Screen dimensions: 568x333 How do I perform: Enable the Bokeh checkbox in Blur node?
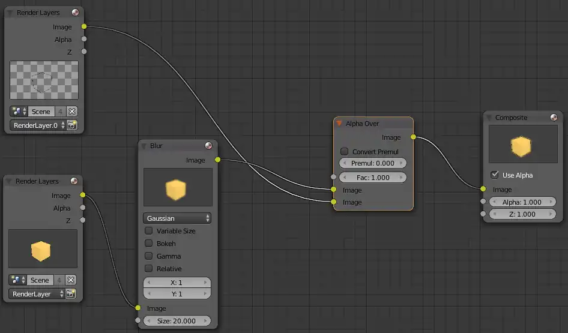click(149, 244)
